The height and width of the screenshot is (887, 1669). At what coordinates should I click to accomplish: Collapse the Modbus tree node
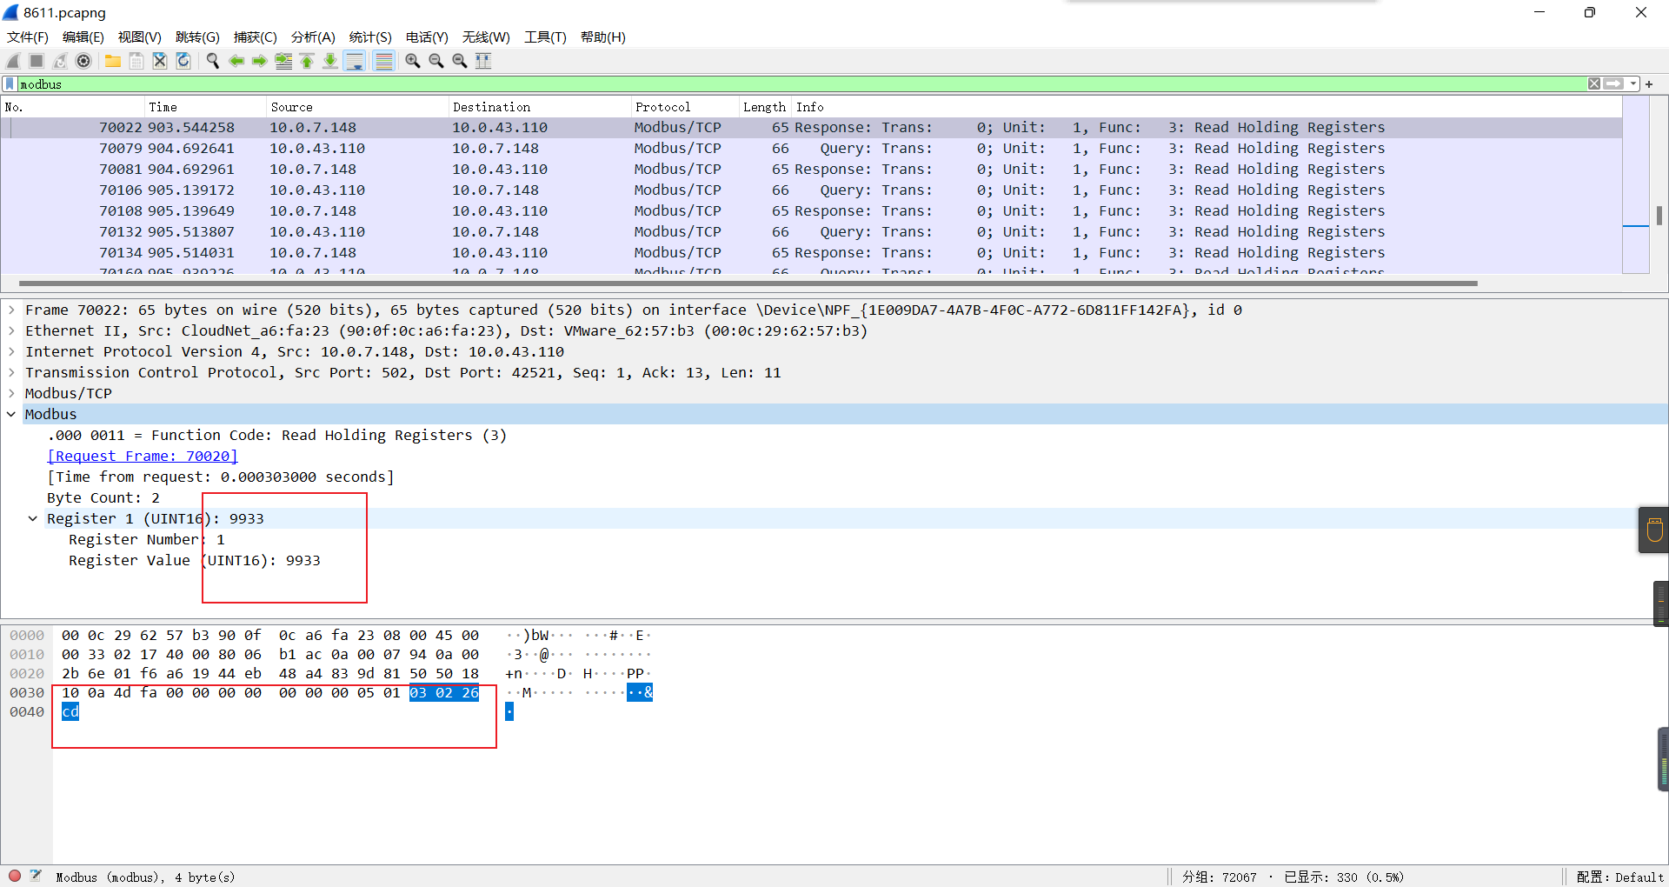[x=11, y=414]
